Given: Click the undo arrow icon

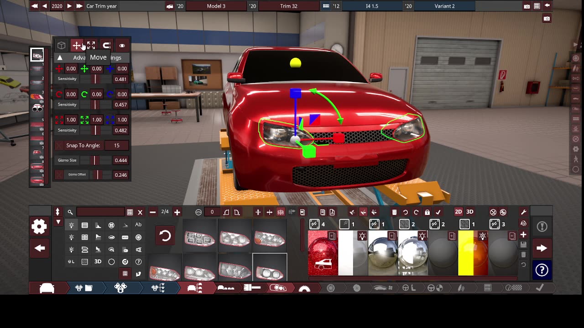Looking at the screenshot, I should (x=405, y=212).
